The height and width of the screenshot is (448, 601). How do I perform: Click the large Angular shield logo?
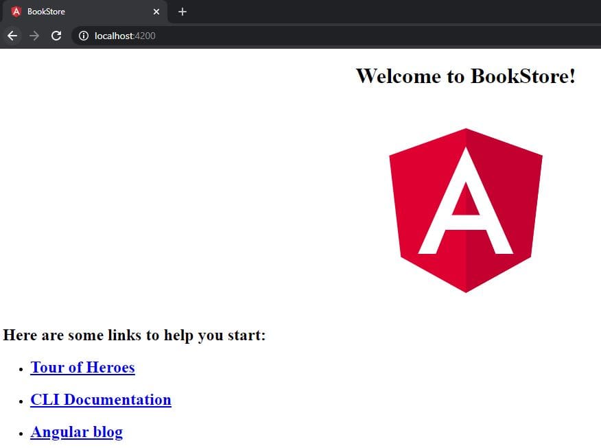466,211
